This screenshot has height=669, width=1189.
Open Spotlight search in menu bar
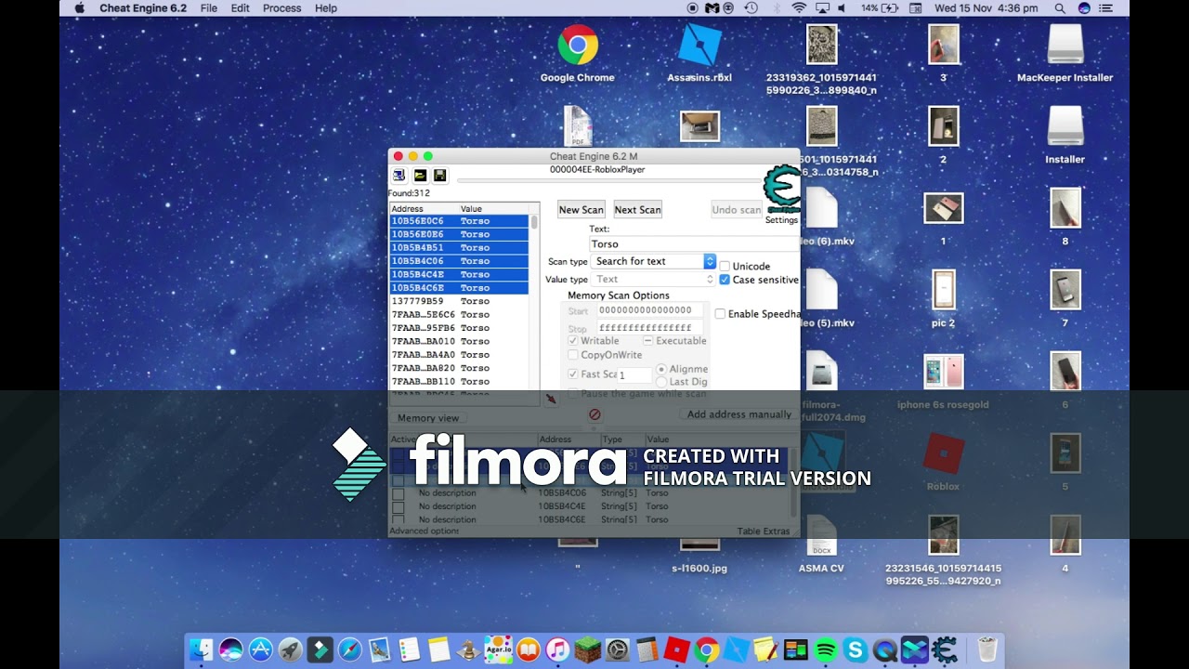(1060, 7)
